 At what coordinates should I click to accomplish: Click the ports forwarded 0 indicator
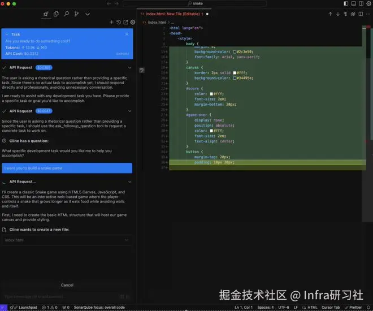pos(66,308)
